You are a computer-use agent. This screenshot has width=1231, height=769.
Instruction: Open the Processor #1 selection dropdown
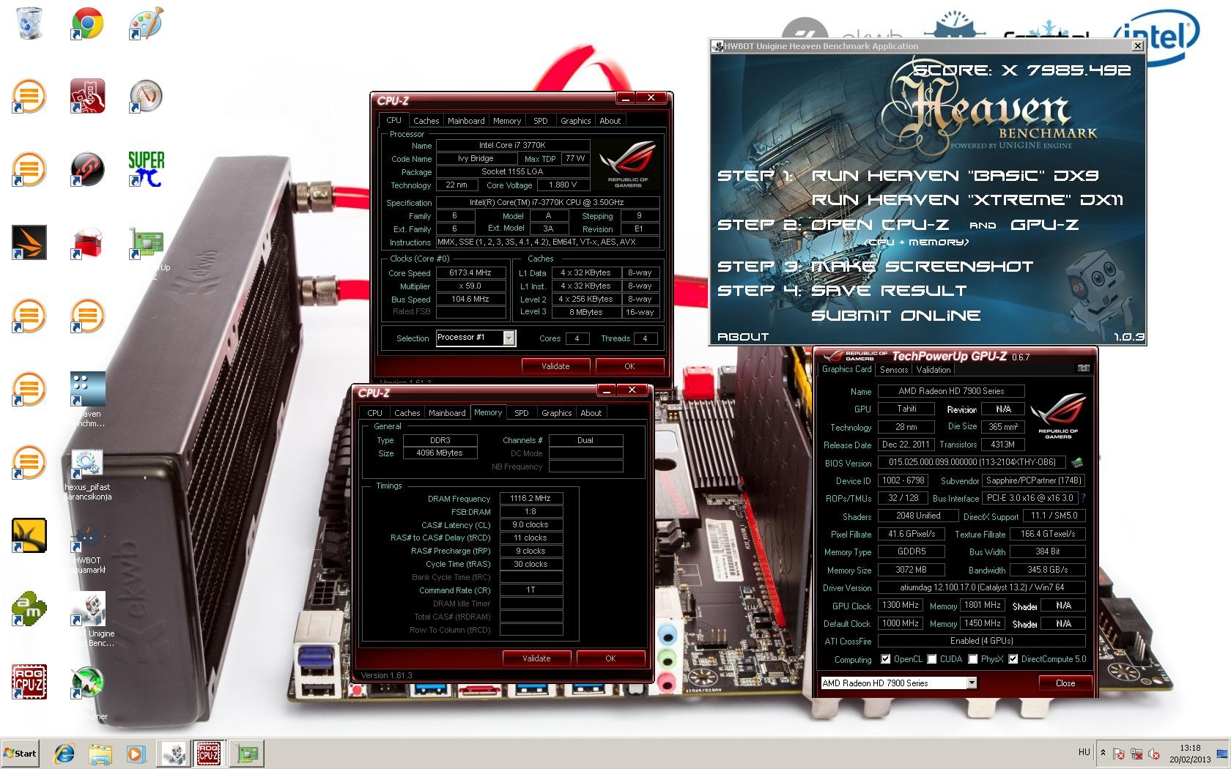[x=509, y=338]
